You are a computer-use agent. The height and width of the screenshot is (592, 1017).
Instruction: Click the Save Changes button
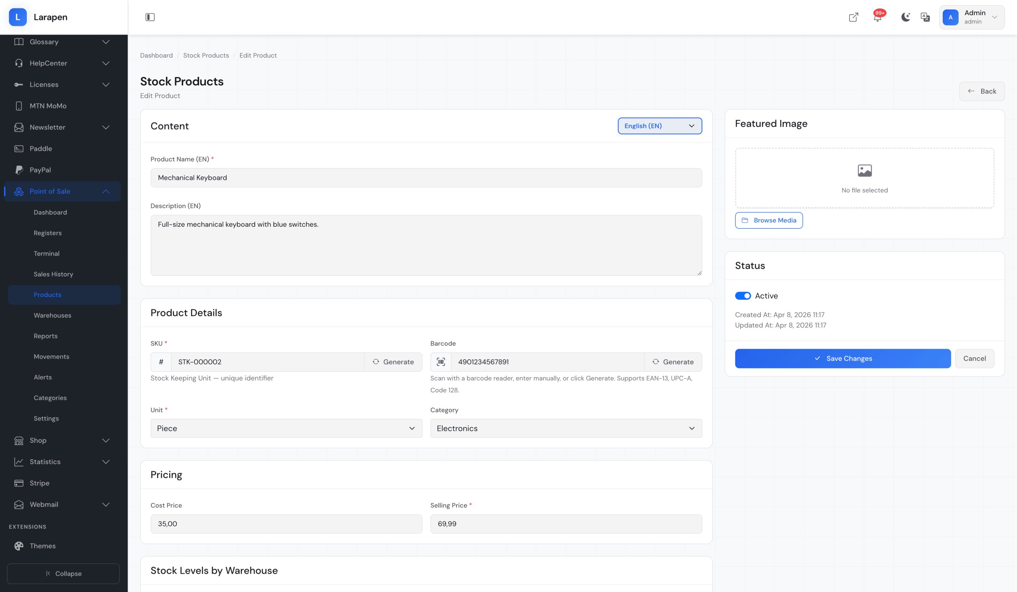(x=842, y=359)
